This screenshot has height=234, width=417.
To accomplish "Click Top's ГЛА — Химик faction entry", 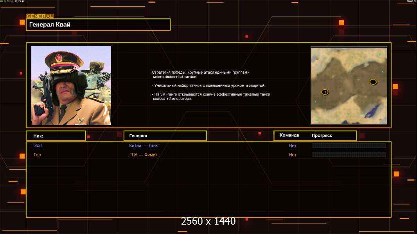I will (x=144, y=155).
